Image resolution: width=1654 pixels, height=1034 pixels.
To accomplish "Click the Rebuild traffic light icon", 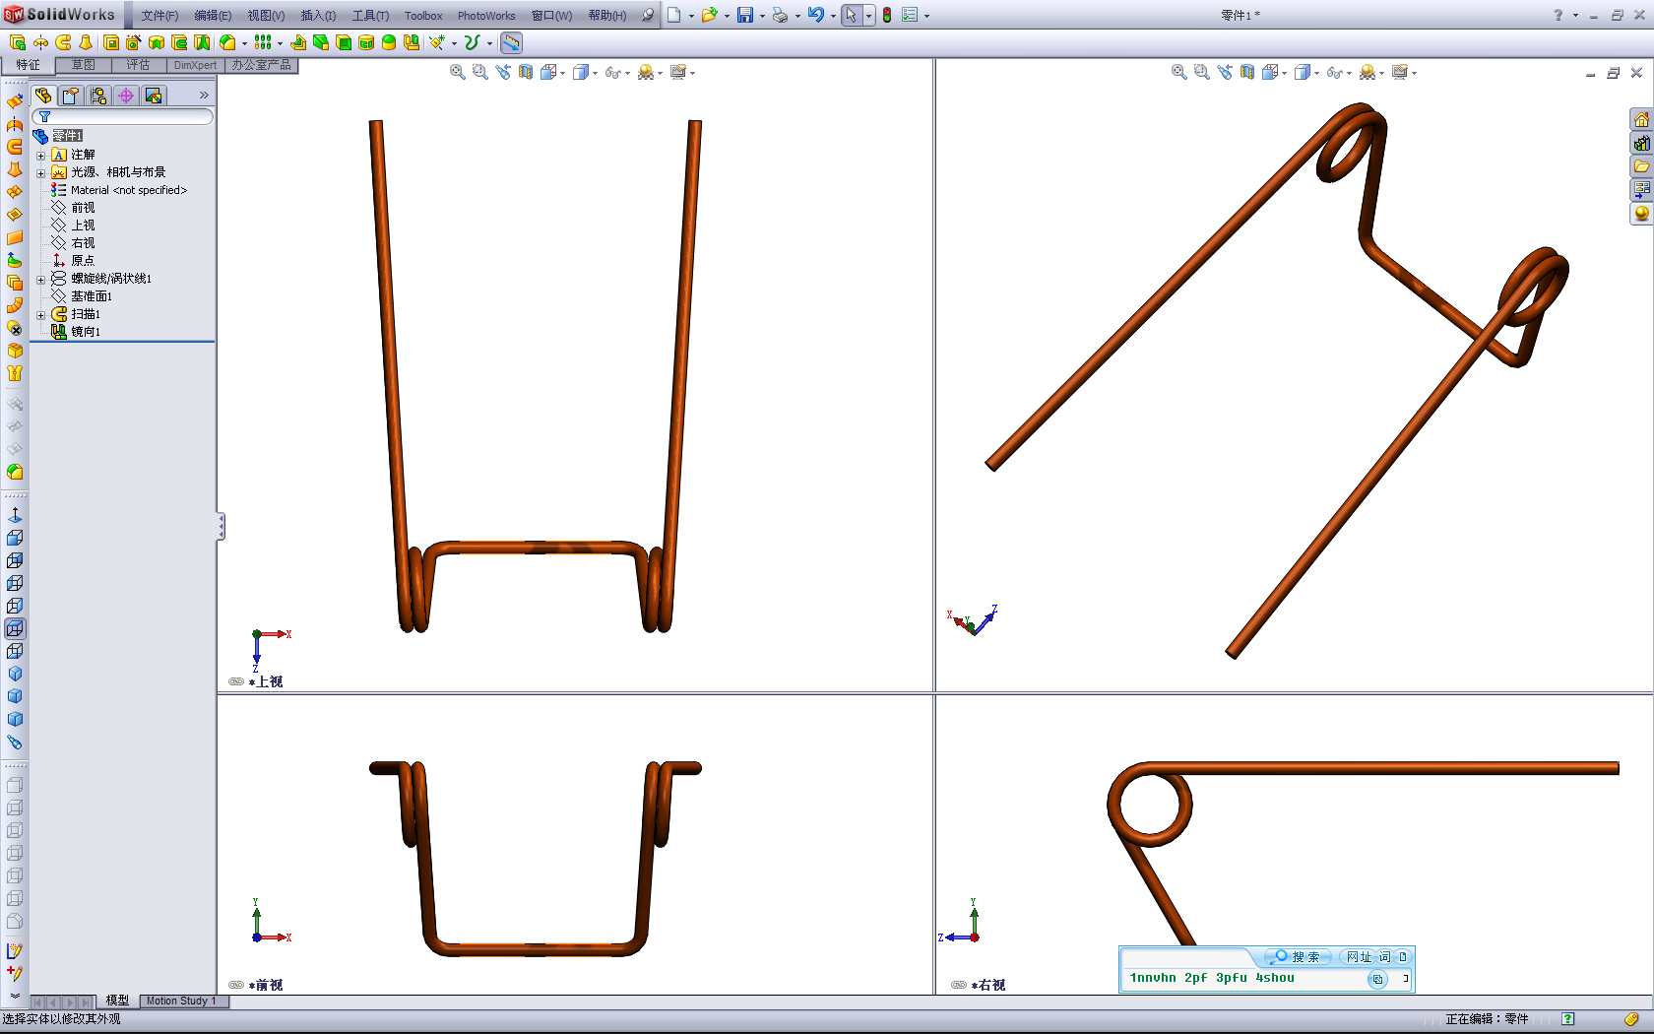I will (887, 15).
